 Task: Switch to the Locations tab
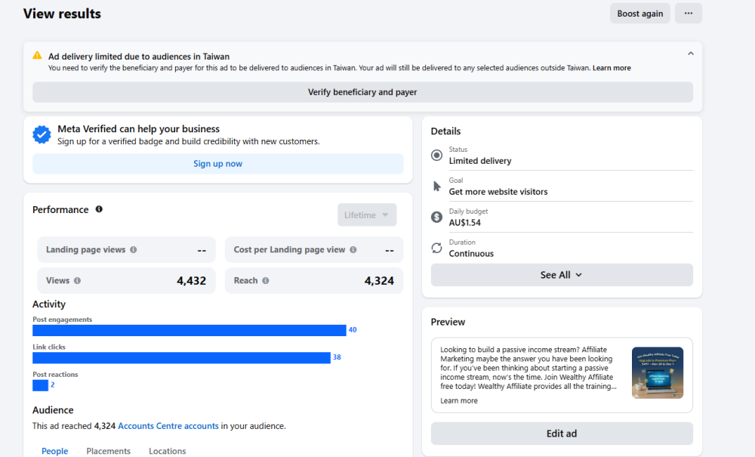(167, 451)
